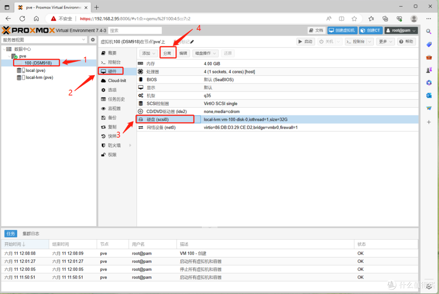Select VM 100 (DSM918) in tree
Screen dimensions: 439x294
pyautogui.click(x=49, y=63)
